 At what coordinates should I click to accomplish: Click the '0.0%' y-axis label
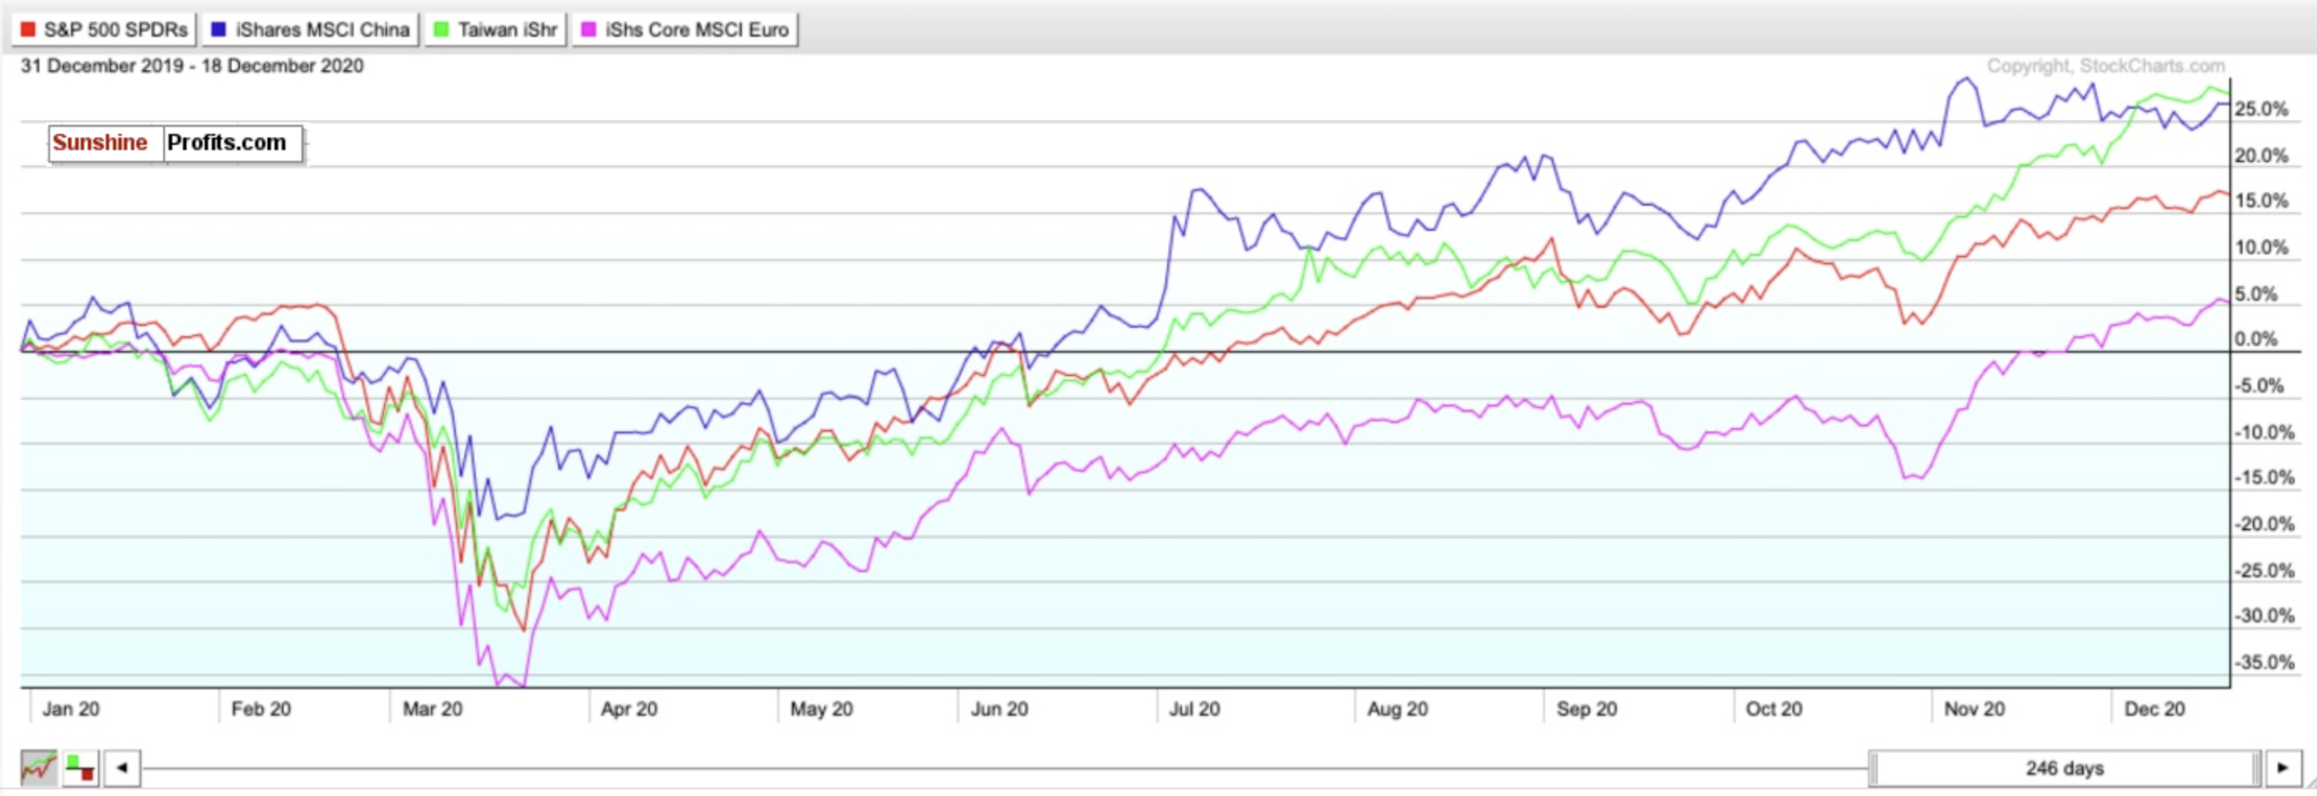coord(2255,339)
